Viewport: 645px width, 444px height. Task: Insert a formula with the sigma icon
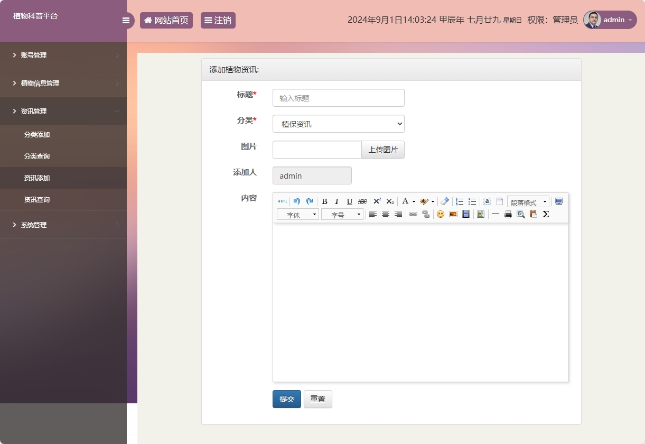pos(546,214)
